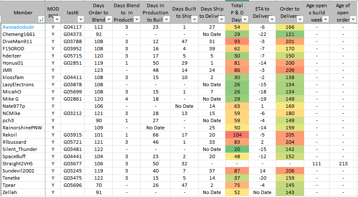Expand Order to Delivery filter dropdown
The image size is (358, 197).
pos(300,19)
